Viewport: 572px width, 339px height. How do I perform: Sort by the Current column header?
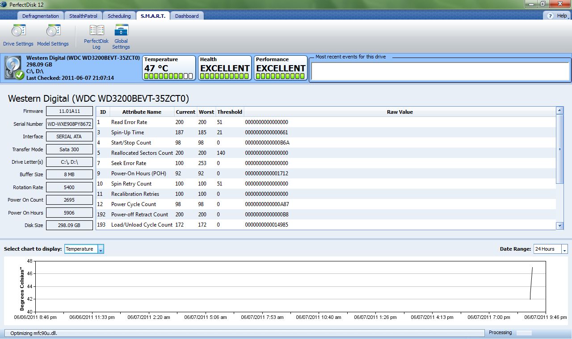185,112
